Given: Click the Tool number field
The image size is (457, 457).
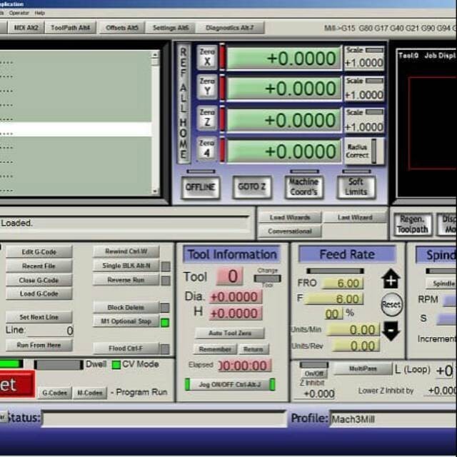Looking at the screenshot, I should [x=230, y=276].
